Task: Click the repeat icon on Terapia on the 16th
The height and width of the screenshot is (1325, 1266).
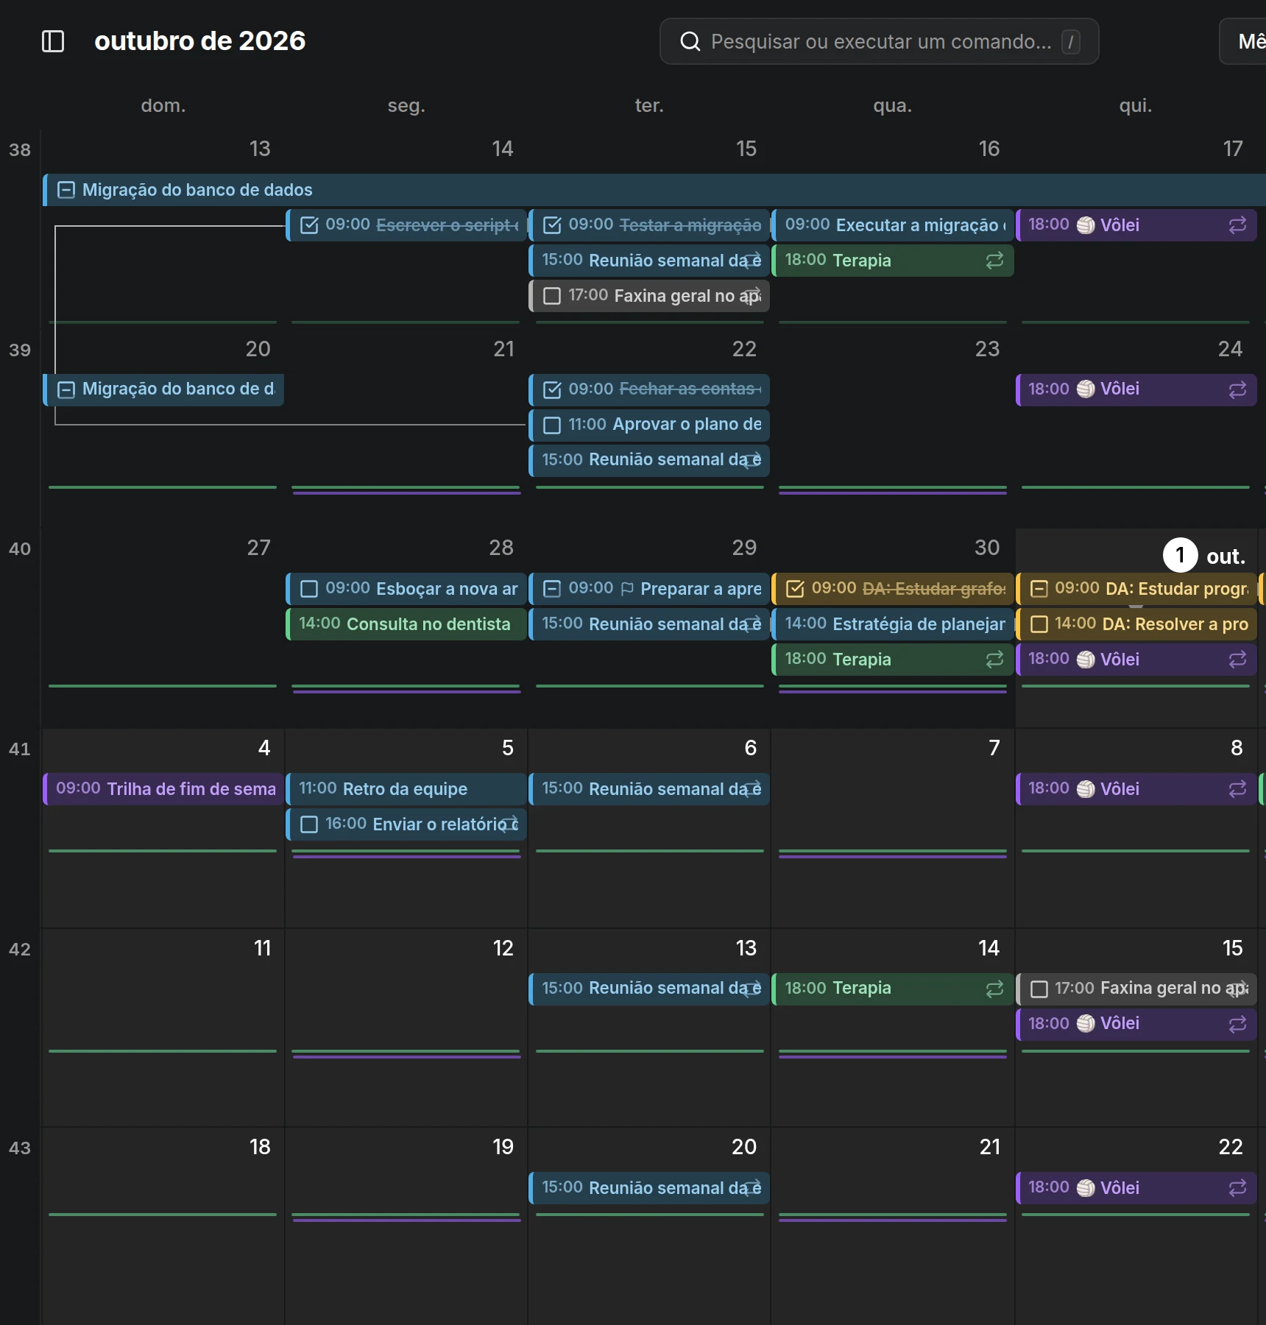Action: pos(994,261)
